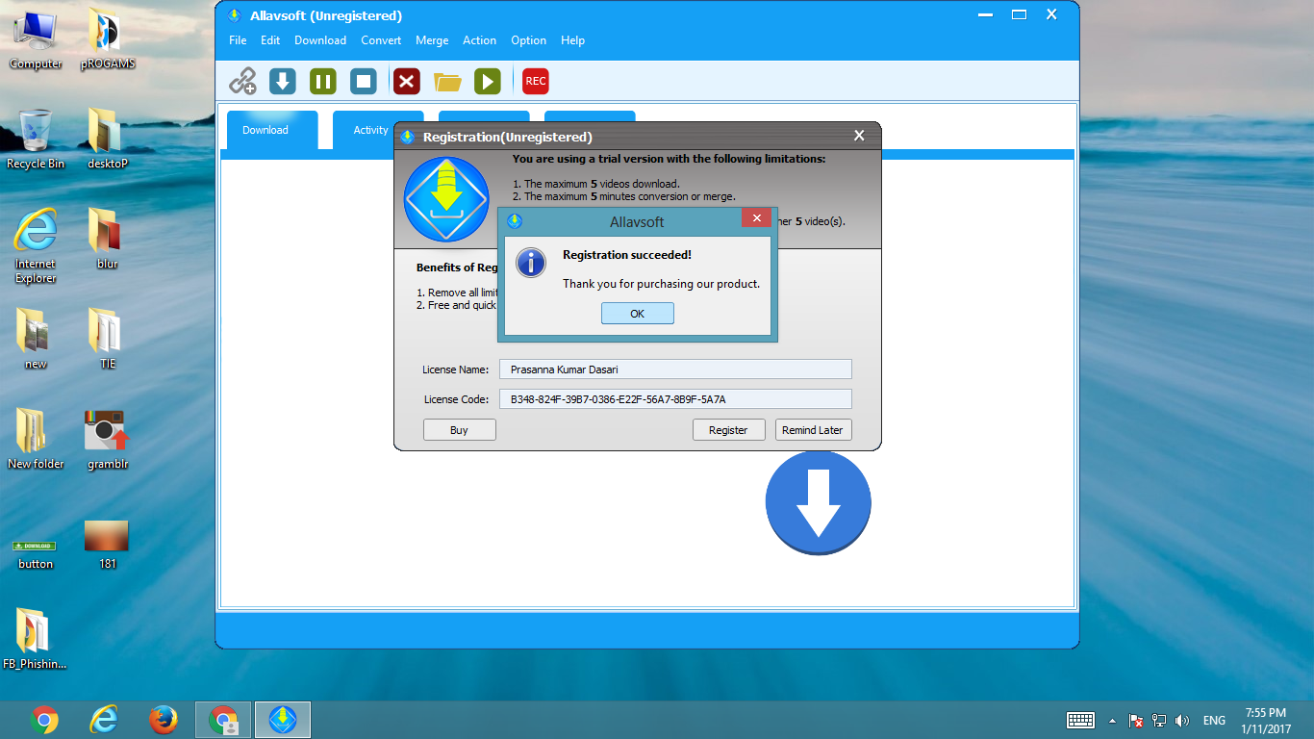Click ENG language indicator

1214,720
